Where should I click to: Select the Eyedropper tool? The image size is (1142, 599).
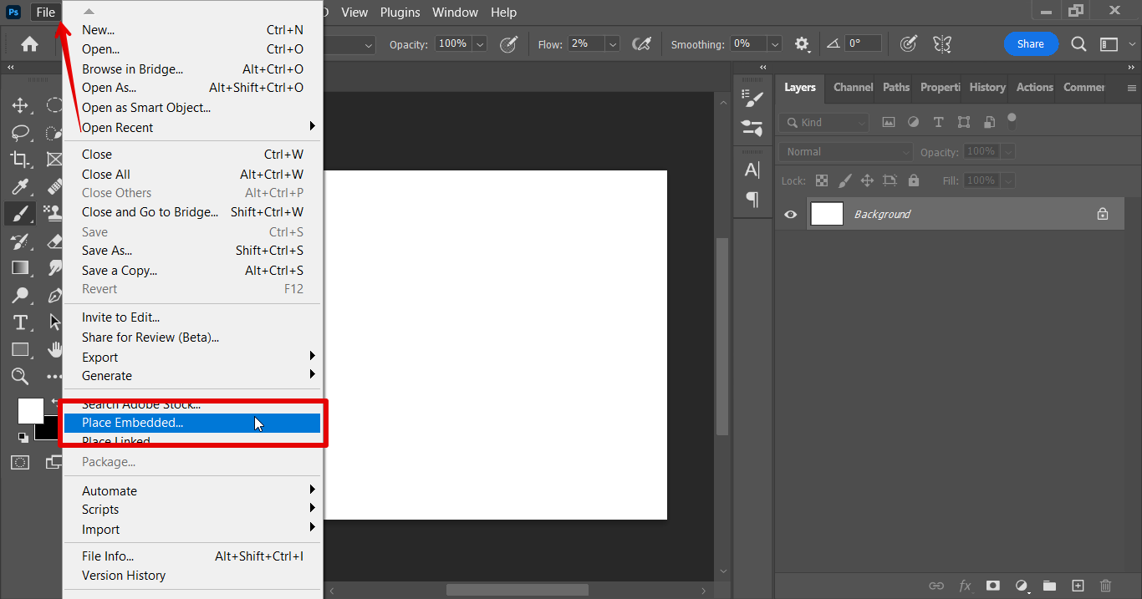click(x=20, y=186)
